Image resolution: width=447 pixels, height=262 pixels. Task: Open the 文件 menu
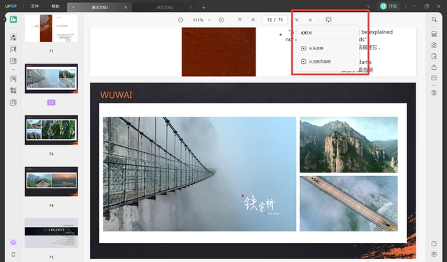click(35, 6)
